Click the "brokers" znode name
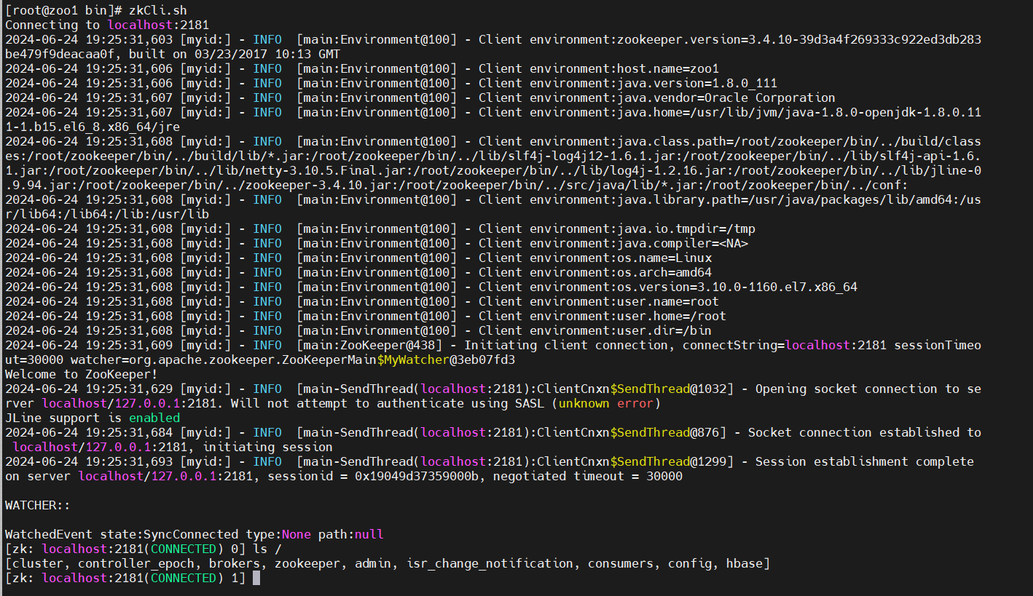This screenshot has width=1033, height=596. [235, 563]
